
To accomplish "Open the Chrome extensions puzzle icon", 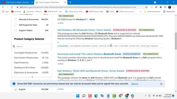I will click(x=161, y=7).
